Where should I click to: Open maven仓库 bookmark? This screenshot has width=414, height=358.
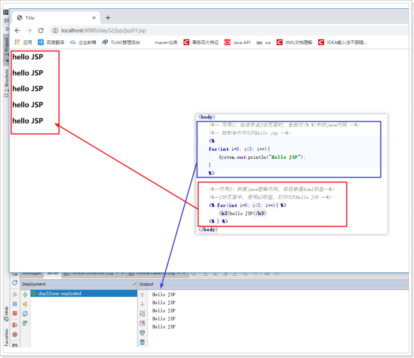166,42
